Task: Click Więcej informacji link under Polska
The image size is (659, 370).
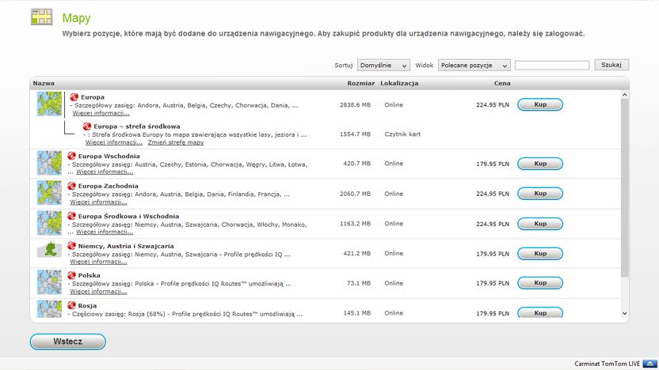Action: click(x=98, y=292)
